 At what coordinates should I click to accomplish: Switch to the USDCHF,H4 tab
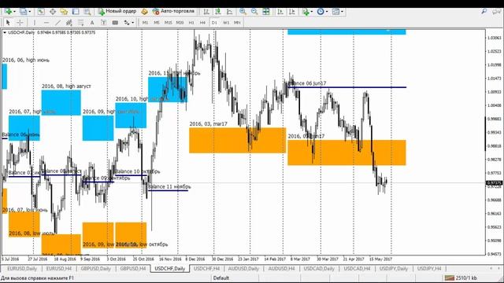point(206,269)
